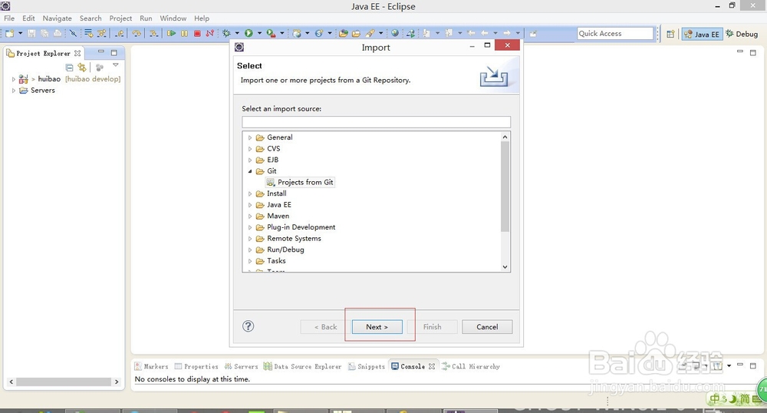Click the Next button

point(377,327)
